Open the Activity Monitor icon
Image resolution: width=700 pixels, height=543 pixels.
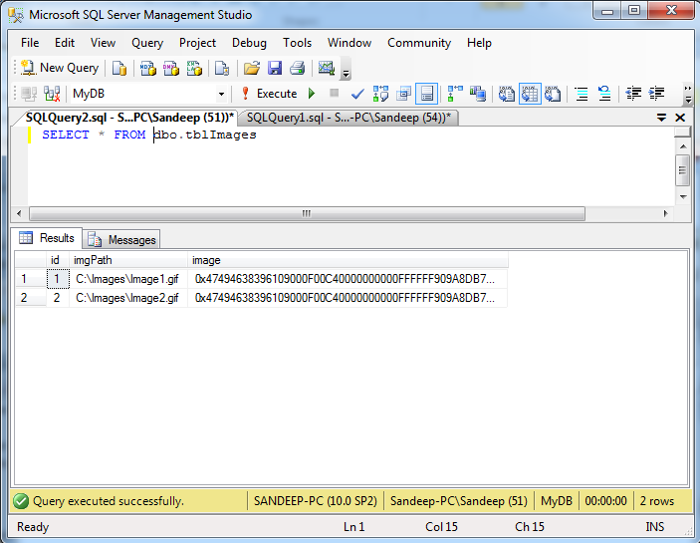pyautogui.click(x=327, y=68)
